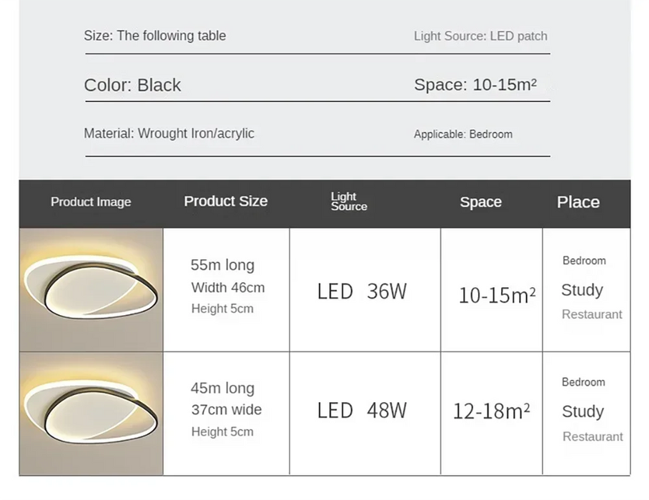Screen dimensions: 649x500
Task: Click the 55m long size text
Action: coord(222,265)
